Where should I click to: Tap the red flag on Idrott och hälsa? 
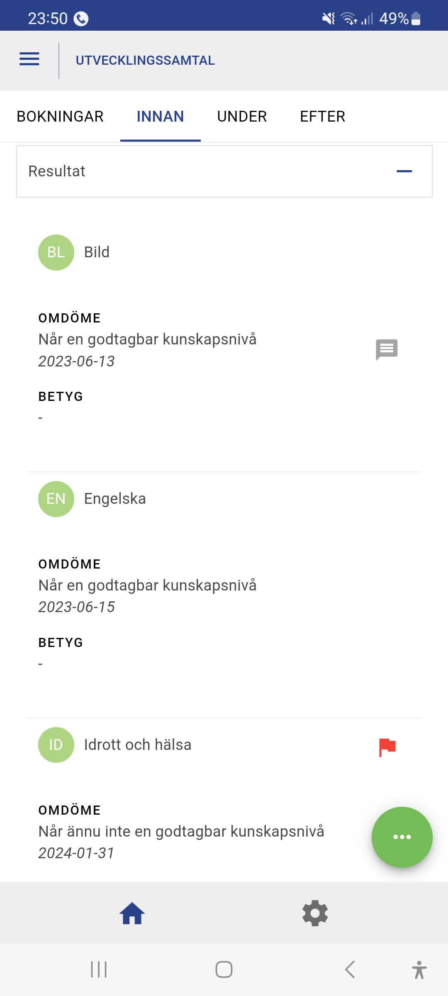click(x=387, y=747)
